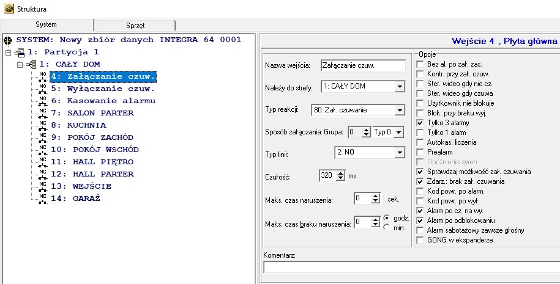
Task: Select tree row 13: WEJŚCIE
Action: (81, 186)
